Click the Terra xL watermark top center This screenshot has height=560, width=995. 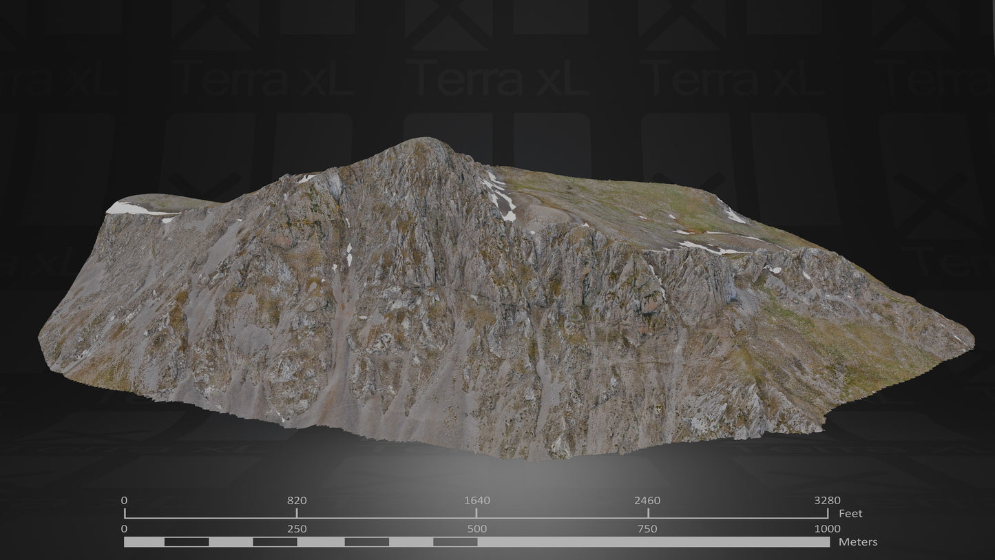click(x=501, y=79)
